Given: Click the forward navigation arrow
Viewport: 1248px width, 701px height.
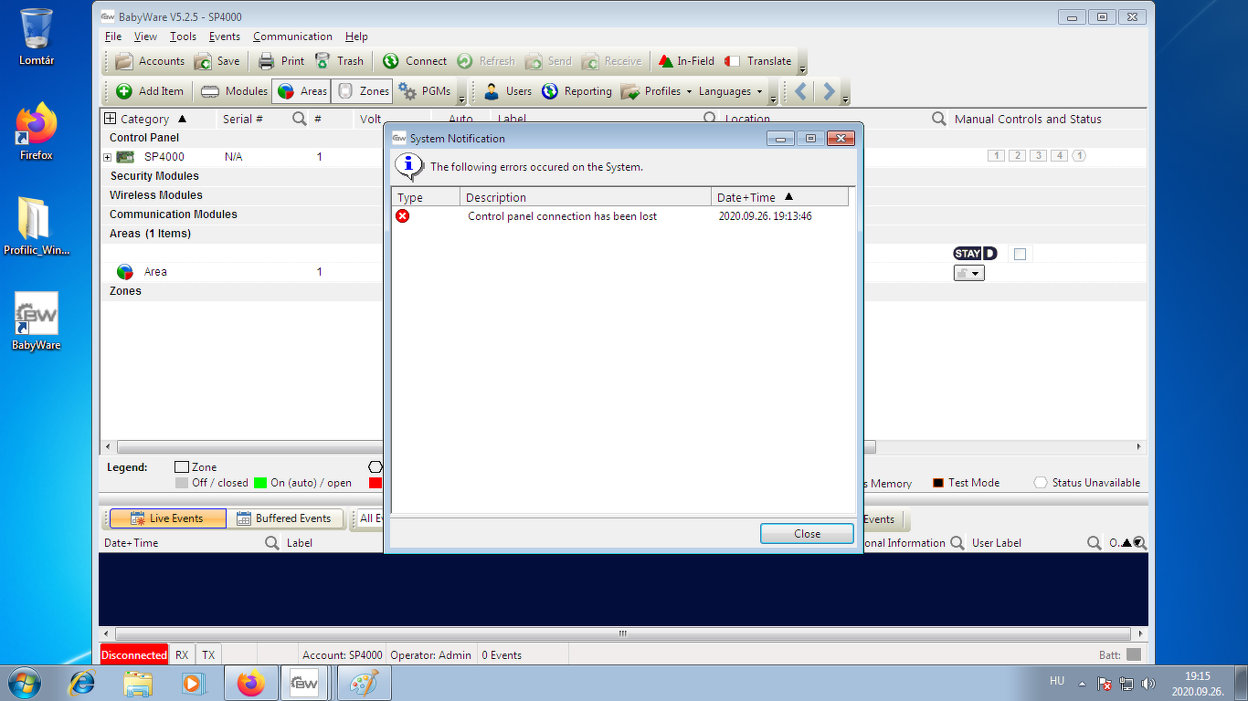Looking at the screenshot, I should 829,91.
